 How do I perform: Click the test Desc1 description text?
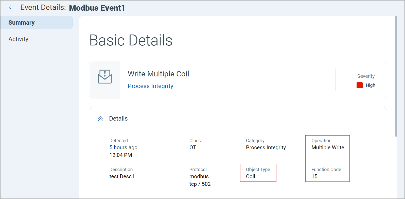pos(122,176)
